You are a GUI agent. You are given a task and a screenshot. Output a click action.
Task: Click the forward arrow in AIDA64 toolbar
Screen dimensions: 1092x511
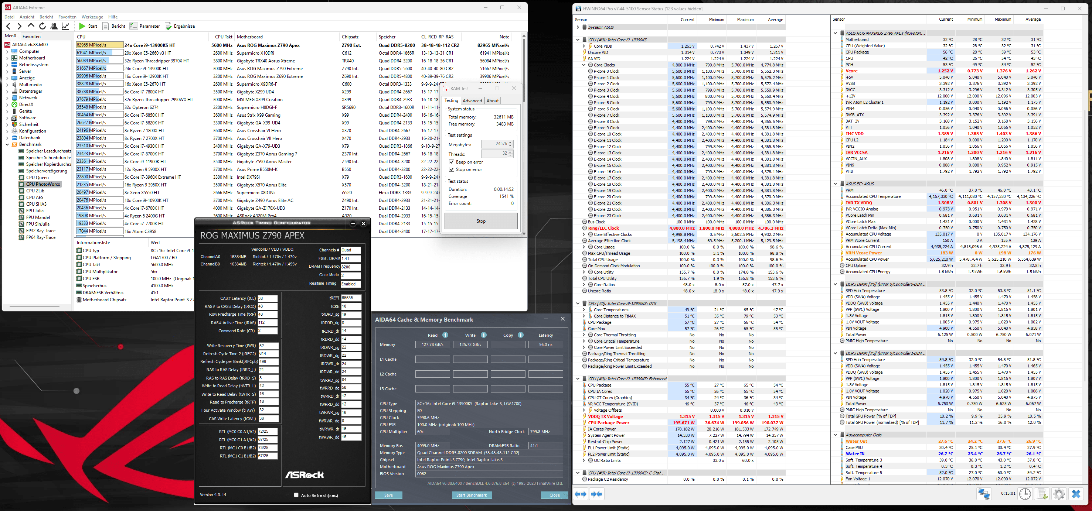pyautogui.click(x=19, y=26)
